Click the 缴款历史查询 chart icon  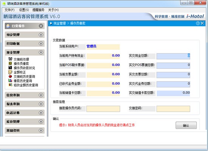tap(10, 81)
